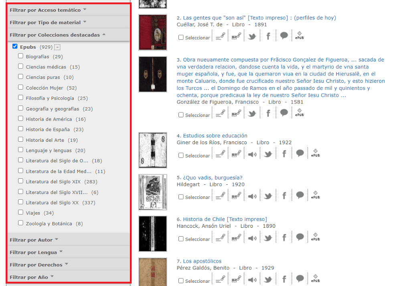
Task: Open the "Estudios sobre educación" title link
Action: [x=215, y=135]
